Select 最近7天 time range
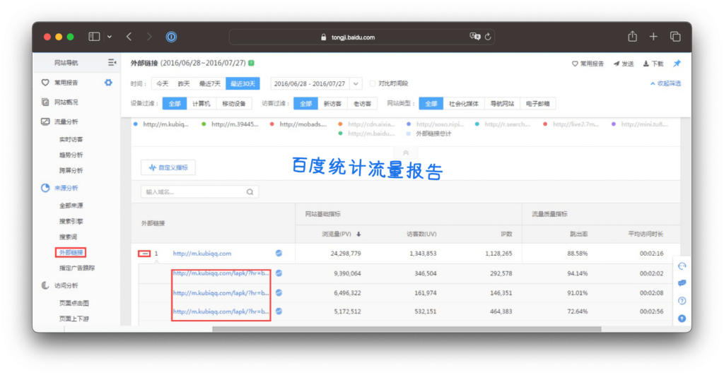 pos(209,83)
